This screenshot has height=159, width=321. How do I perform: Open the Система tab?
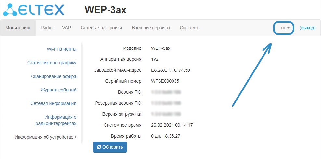tap(189, 28)
